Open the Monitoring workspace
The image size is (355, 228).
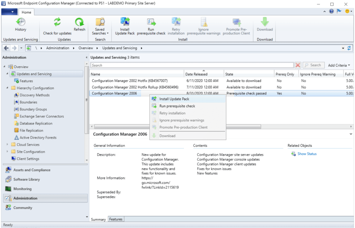(x=22, y=189)
